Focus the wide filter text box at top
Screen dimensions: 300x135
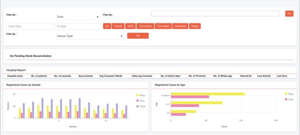[x=215, y=13]
